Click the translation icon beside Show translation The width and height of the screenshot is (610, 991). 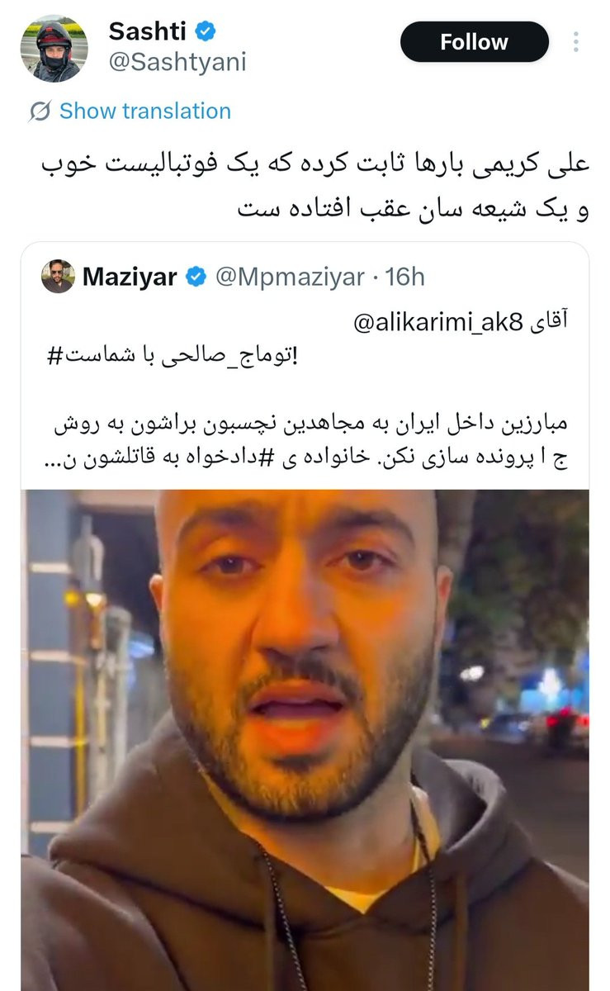(x=39, y=111)
